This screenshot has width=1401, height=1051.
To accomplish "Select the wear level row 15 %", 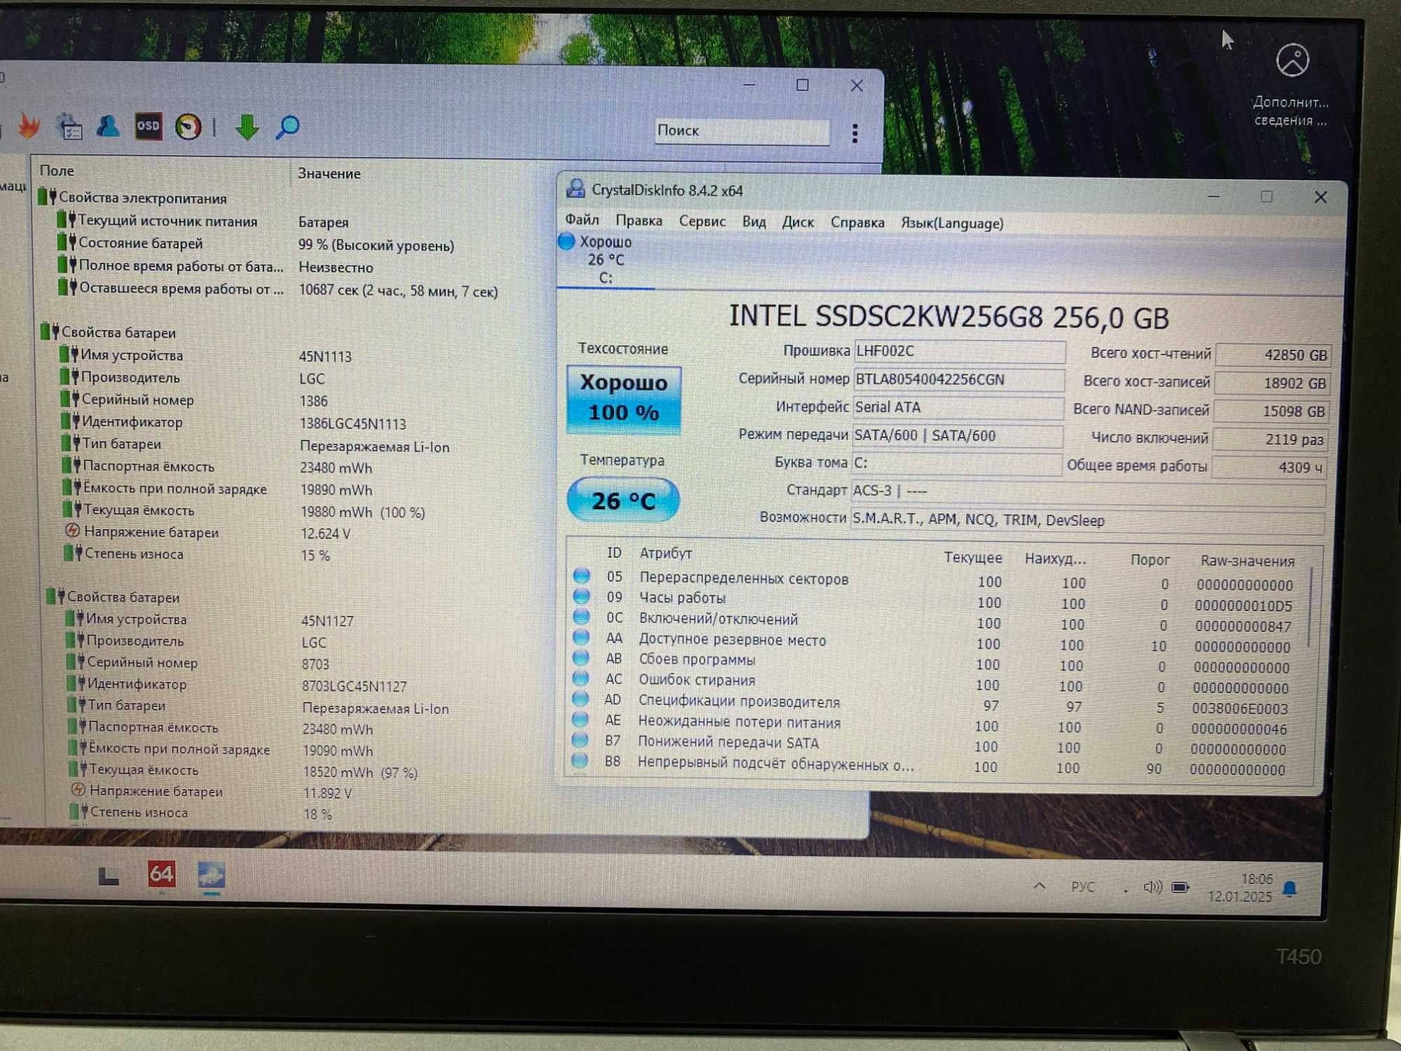I will (x=198, y=554).
